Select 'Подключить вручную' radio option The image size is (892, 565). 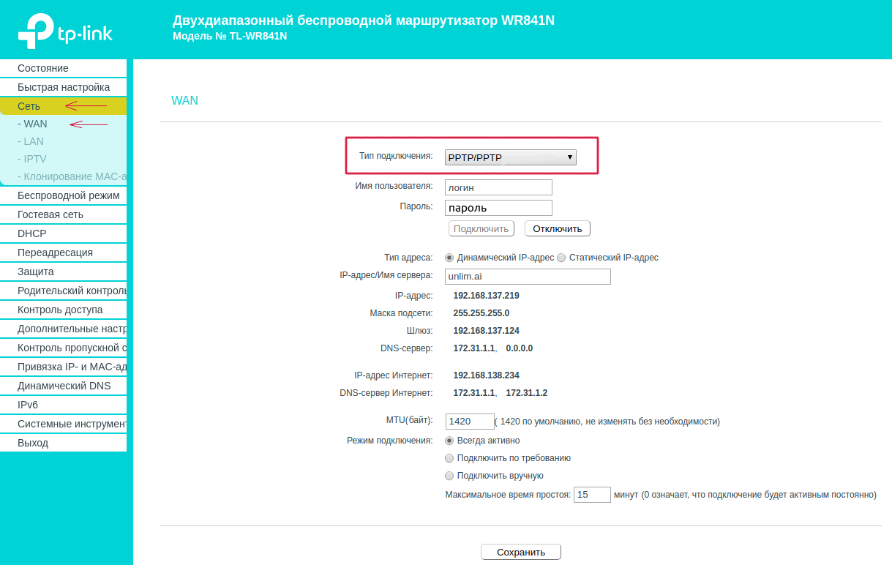click(449, 476)
